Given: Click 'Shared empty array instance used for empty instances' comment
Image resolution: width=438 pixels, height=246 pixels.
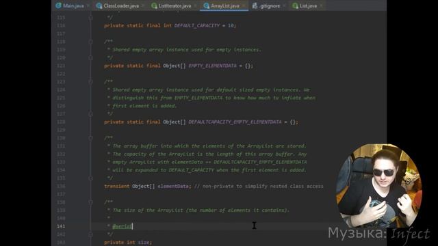Looking at the screenshot, I should [187, 50].
